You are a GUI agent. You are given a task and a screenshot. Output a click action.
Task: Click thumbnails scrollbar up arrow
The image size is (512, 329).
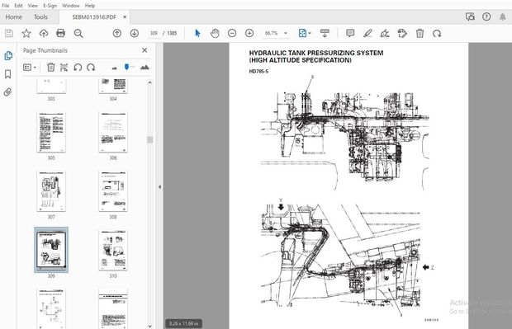149,82
